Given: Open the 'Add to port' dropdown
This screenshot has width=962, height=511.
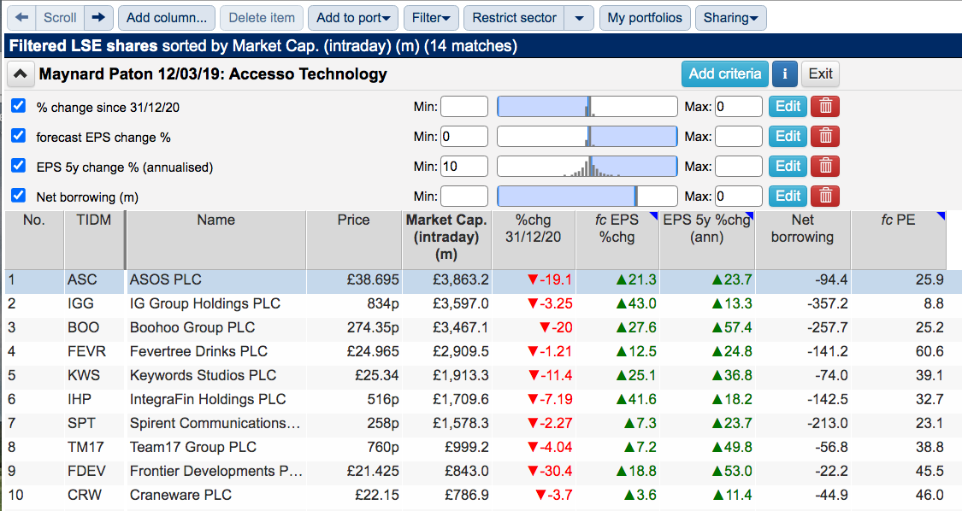Looking at the screenshot, I should pyautogui.click(x=353, y=18).
